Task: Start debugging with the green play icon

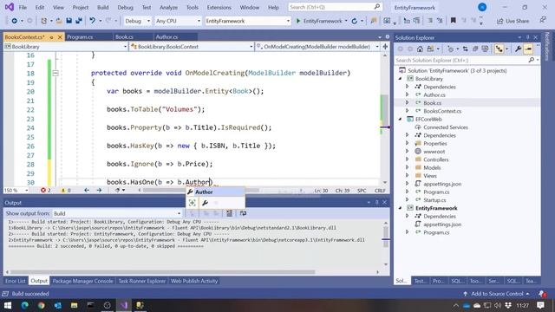Action: [x=298, y=21]
